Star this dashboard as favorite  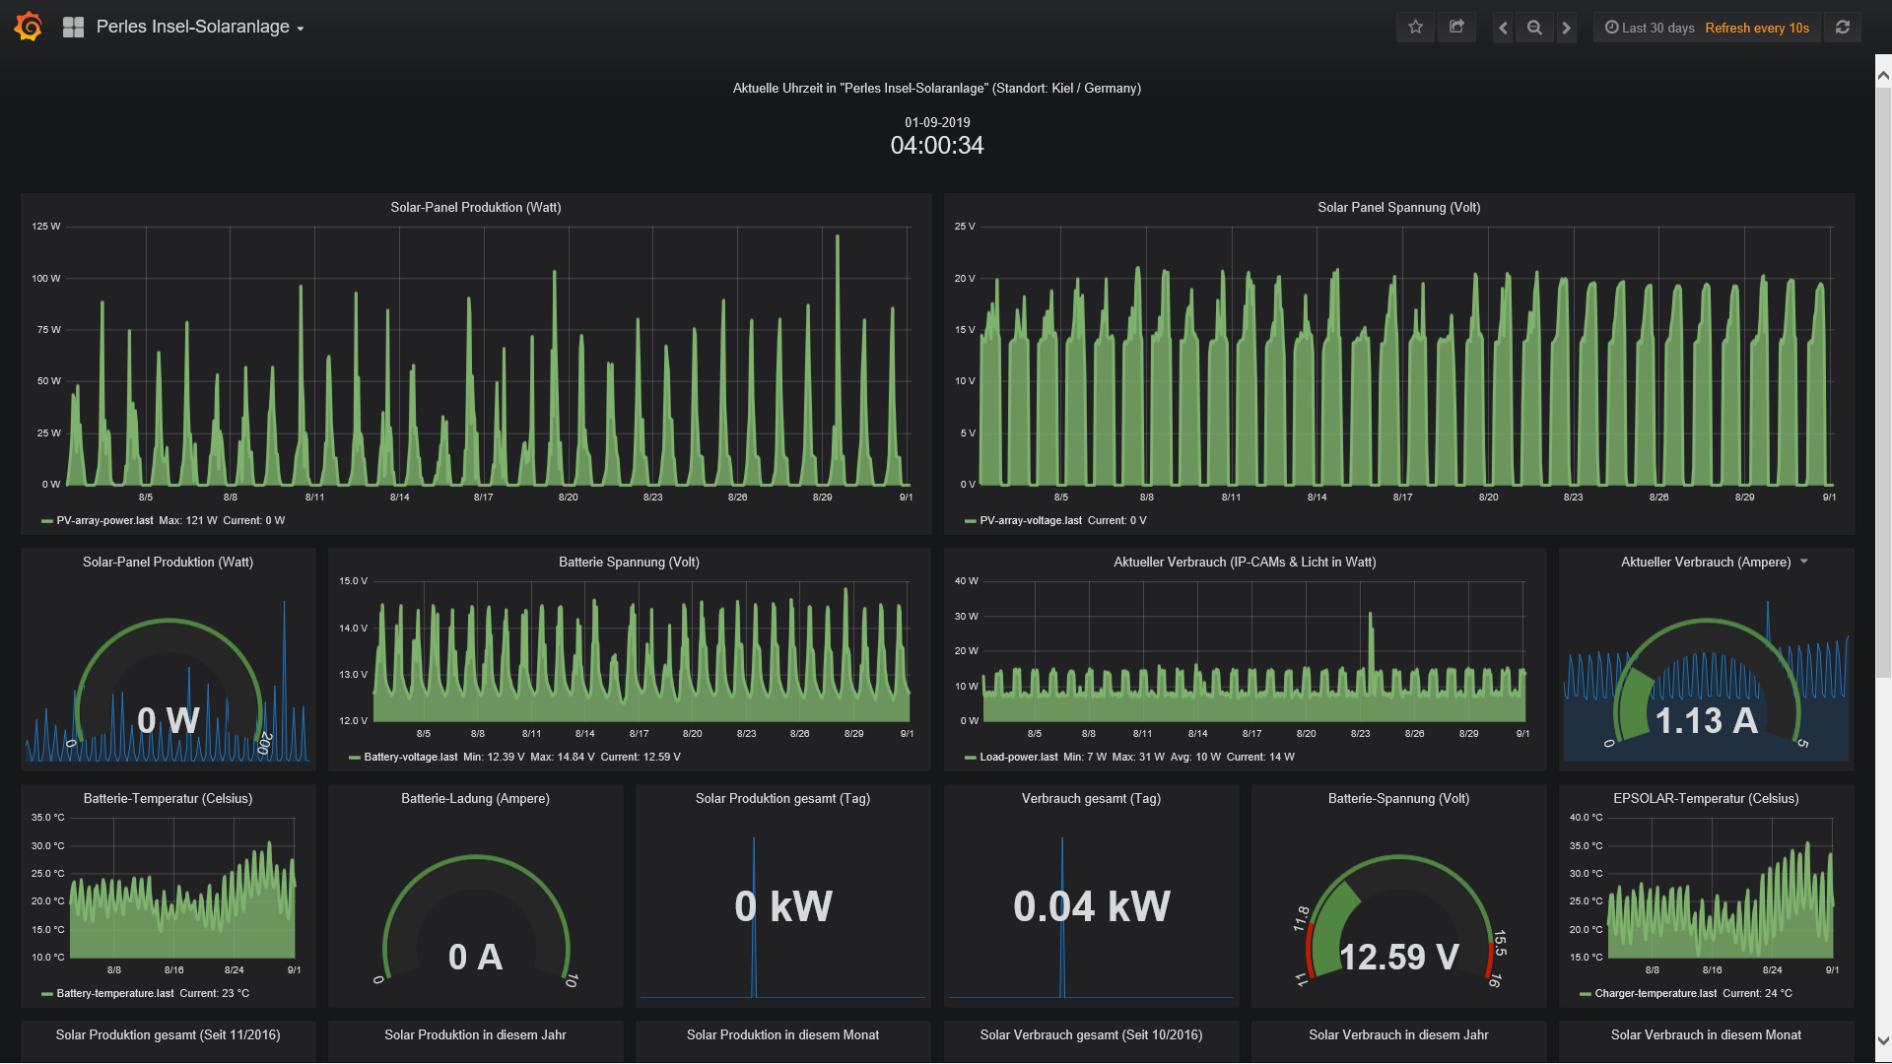(x=1415, y=28)
